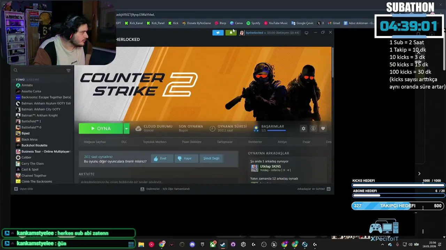Open Valorant icon in taskbar

point(172,244)
